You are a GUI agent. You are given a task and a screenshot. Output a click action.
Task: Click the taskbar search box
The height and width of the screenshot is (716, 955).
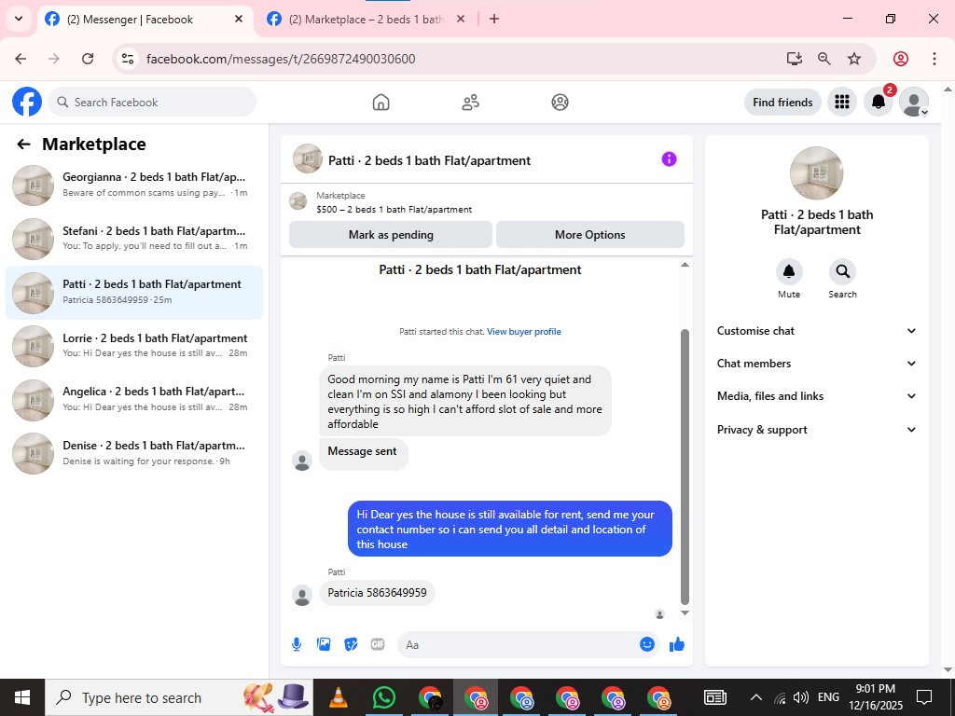(179, 697)
